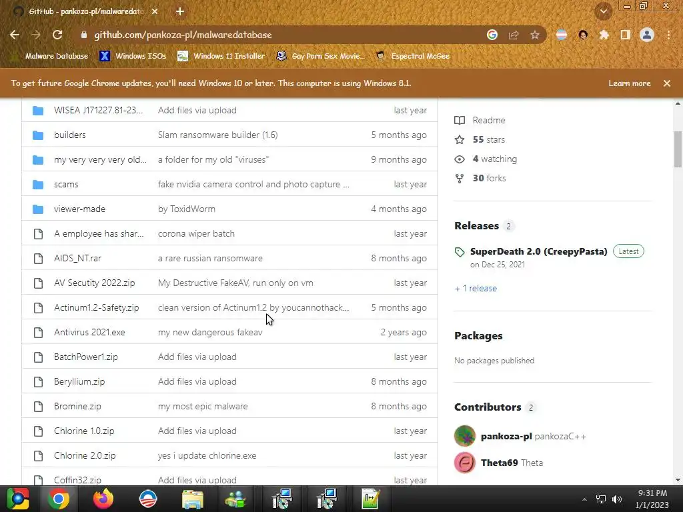Open the Contributors heading link
Image resolution: width=683 pixels, height=512 pixels.
coord(488,407)
